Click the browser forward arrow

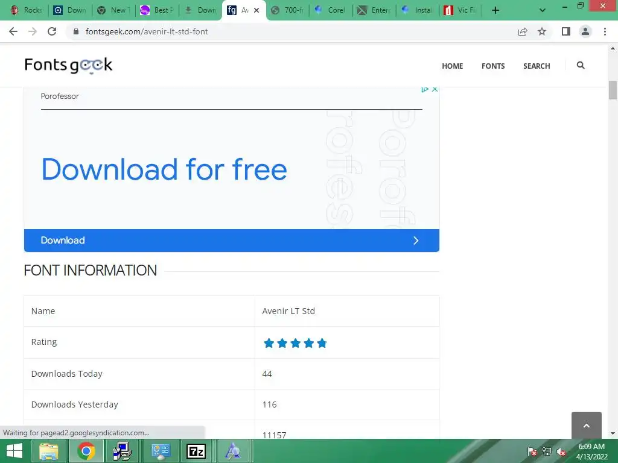click(33, 31)
